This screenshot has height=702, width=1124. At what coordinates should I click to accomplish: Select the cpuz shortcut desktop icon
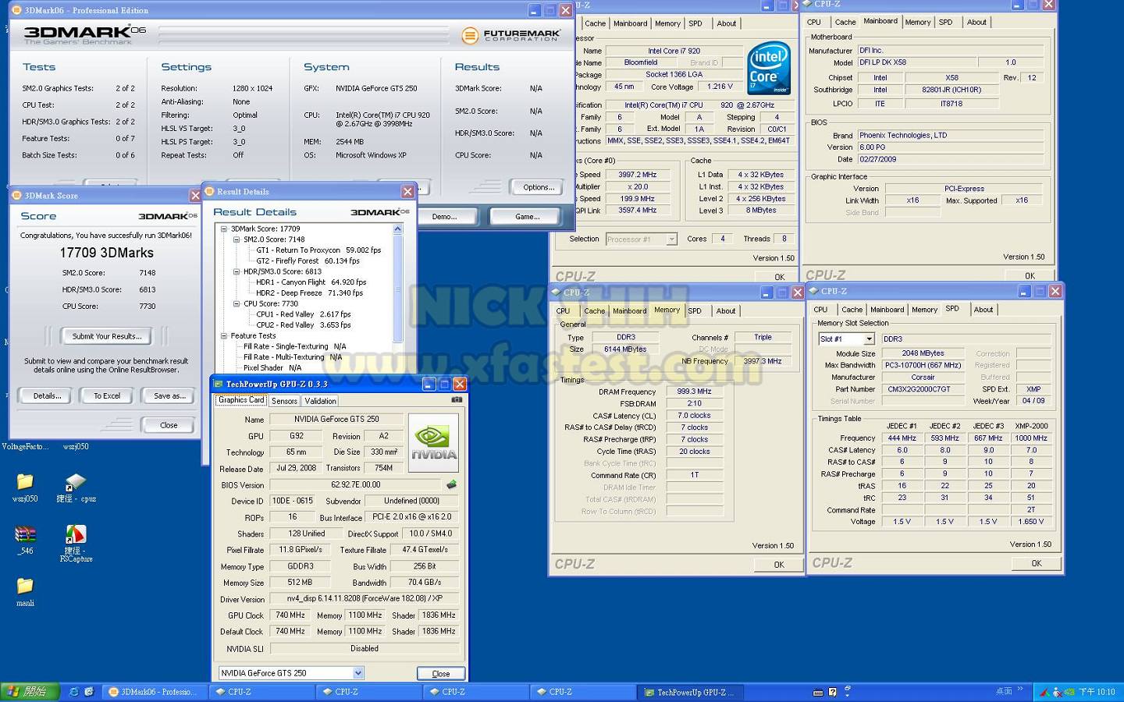click(x=76, y=487)
